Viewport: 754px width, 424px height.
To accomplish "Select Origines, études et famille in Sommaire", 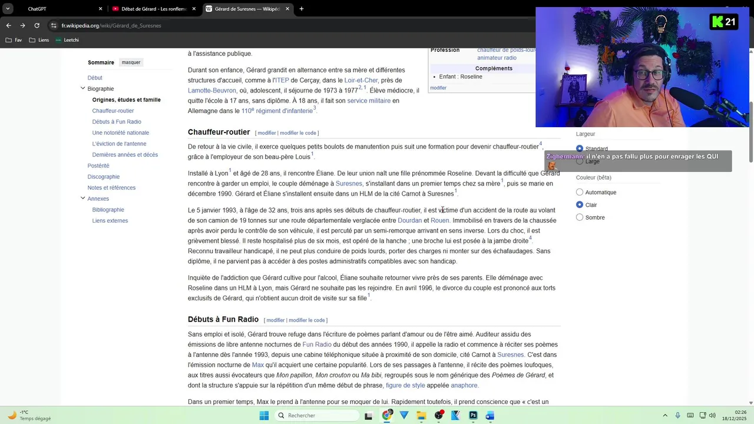I will [127, 100].
